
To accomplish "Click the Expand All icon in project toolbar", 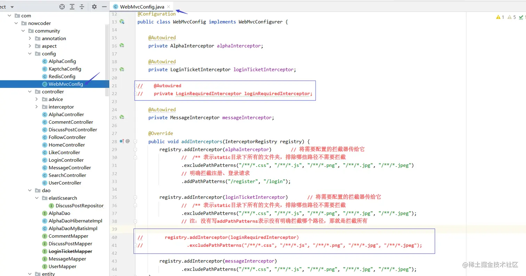I will (72, 7).
